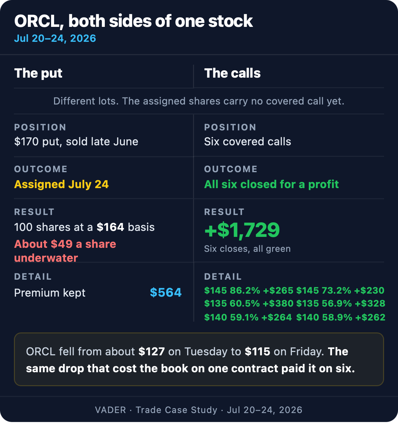
Task: Click the "Premium kept" label
Action: tap(50, 293)
